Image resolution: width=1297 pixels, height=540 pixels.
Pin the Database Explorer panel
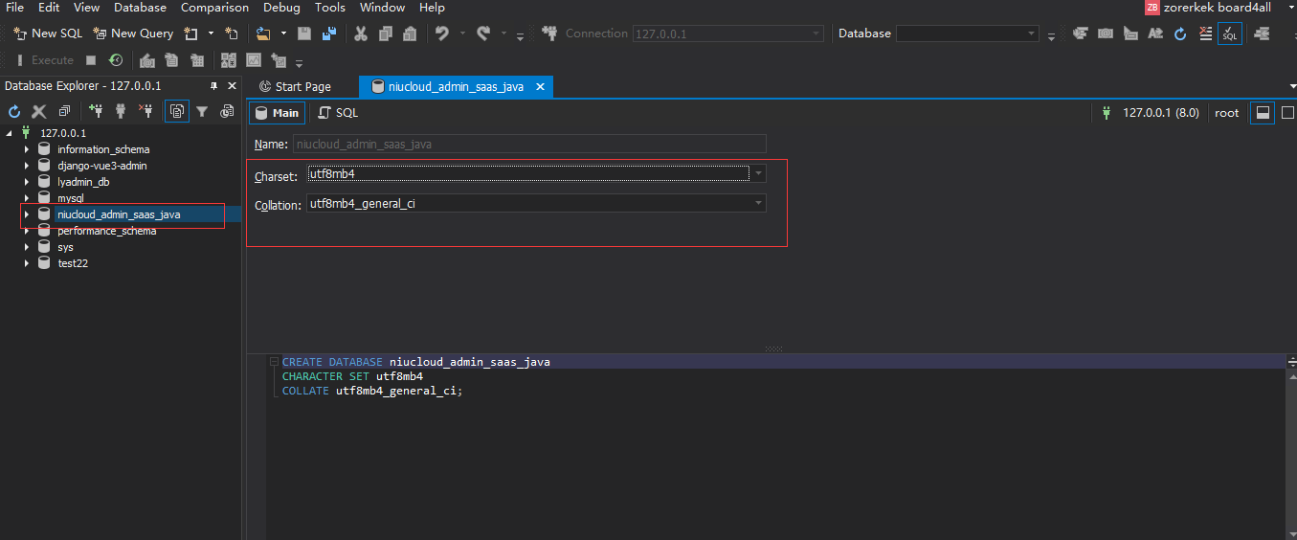pyautogui.click(x=213, y=86)
